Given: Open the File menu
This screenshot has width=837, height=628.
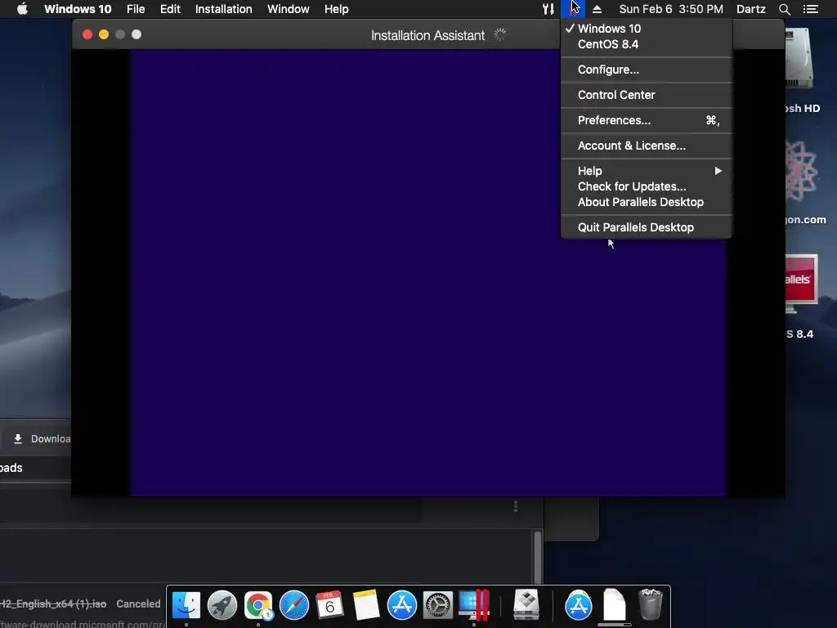Looking at the screenshot, I should point(136,9).
